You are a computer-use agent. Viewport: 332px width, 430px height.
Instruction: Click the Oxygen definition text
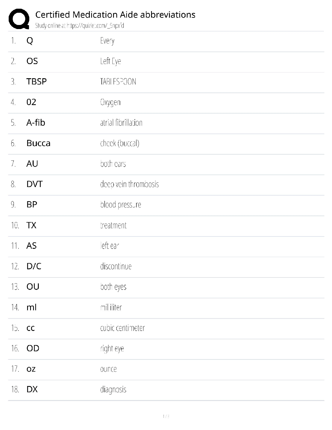click(110, 102)
